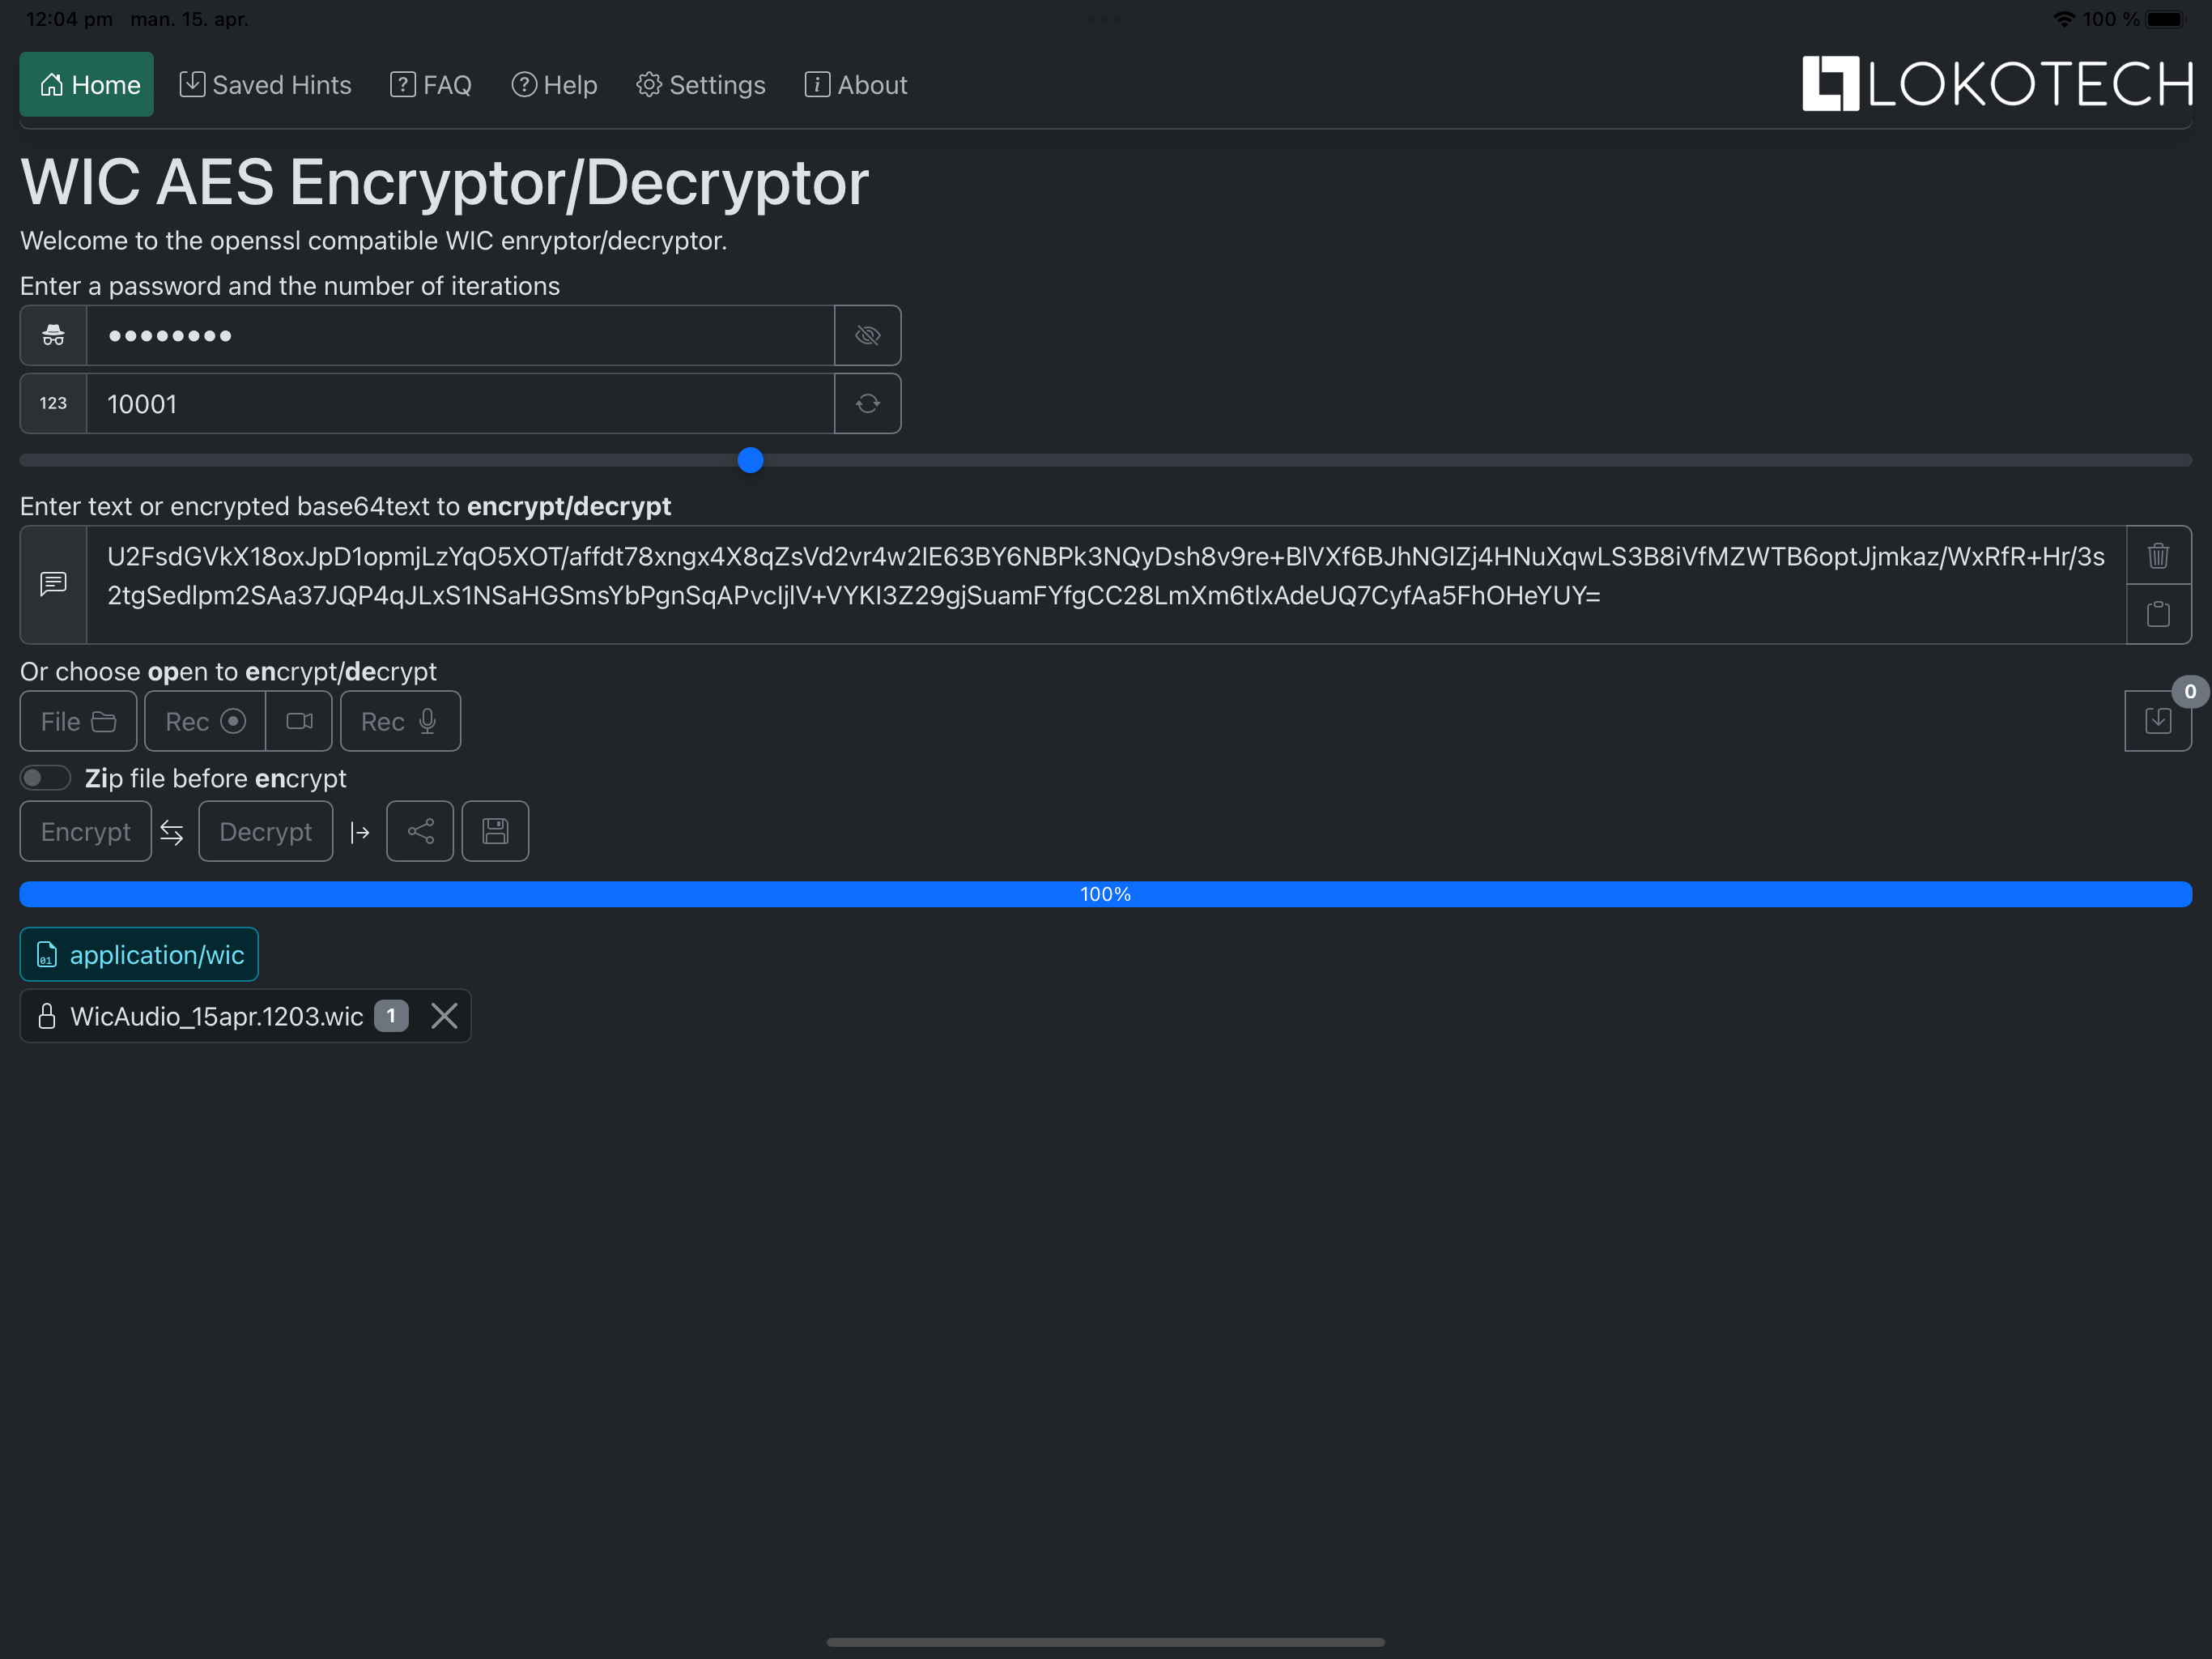Open the FAQ tab

point(431,84)
